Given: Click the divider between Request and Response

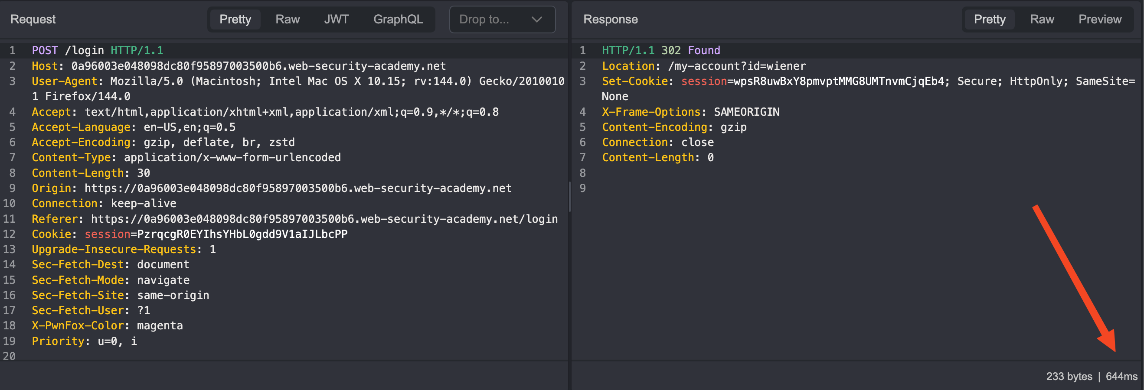Looking at the screenshot, I should click(x=569, y=195).
